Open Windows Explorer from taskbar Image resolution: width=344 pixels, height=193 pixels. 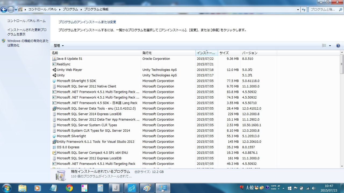(23, 188)
